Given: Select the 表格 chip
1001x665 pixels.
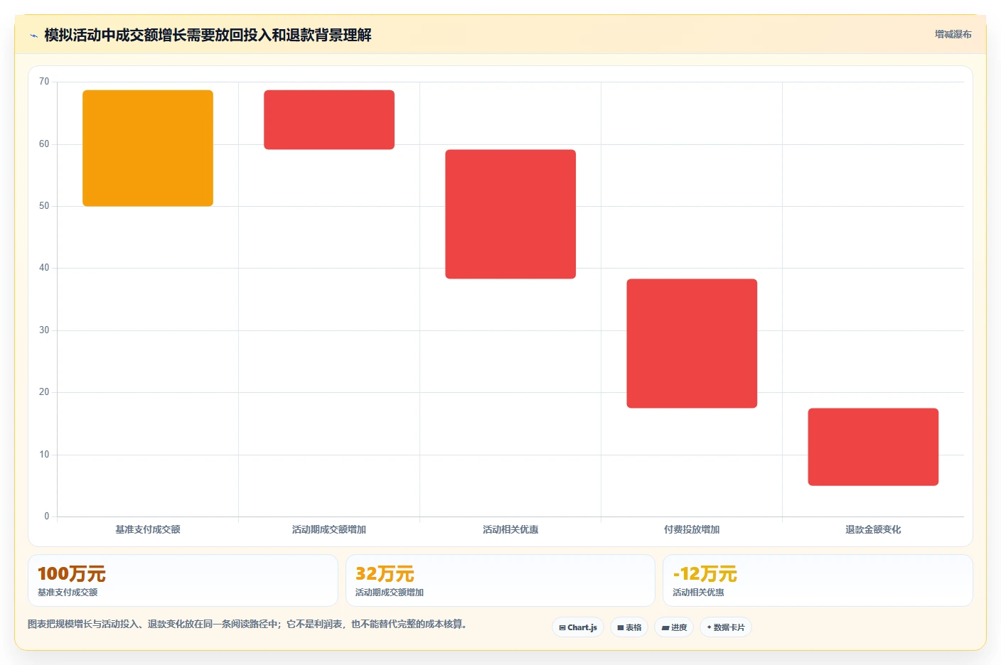Looking at the screenshot, I should [x=629, y=627].
